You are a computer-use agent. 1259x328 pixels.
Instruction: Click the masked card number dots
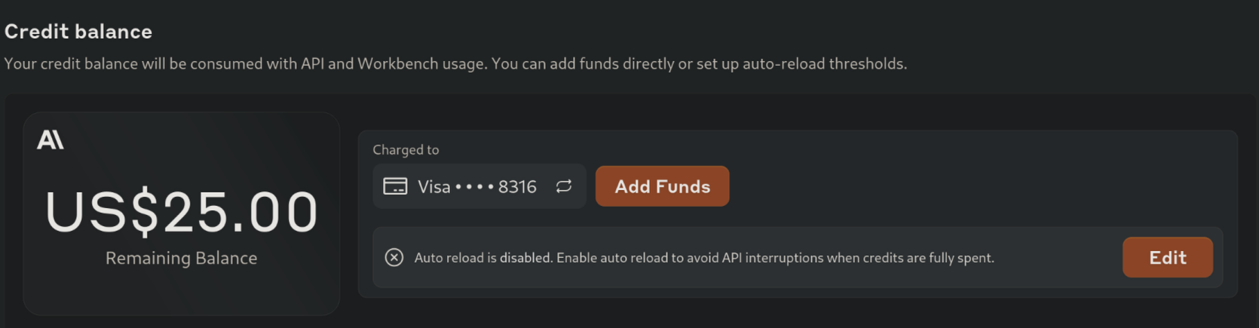pyautogui.click(x=475, y=187)
